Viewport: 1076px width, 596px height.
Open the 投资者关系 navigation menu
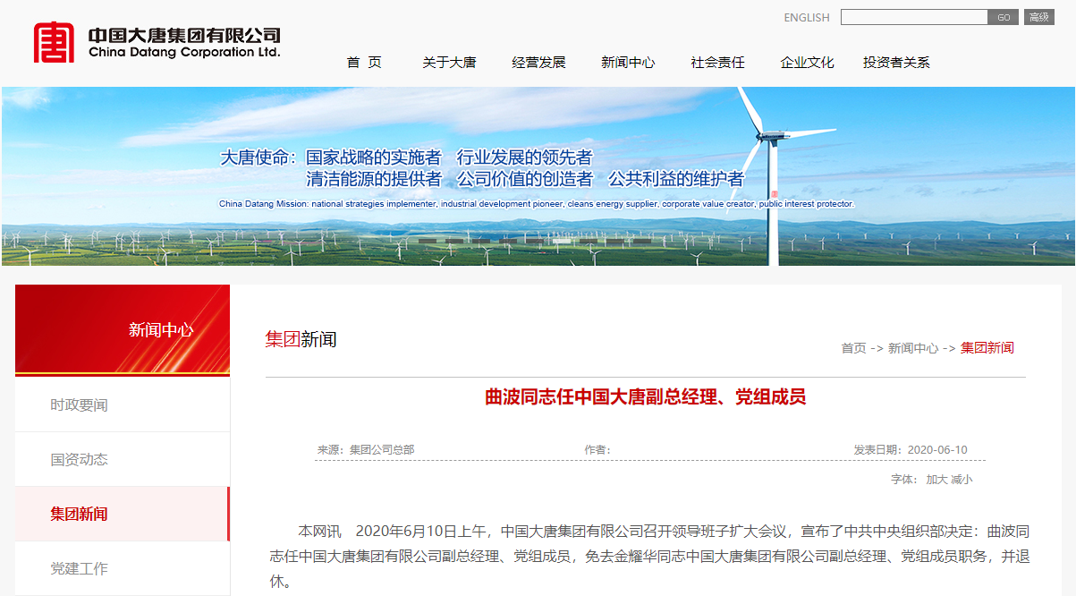(896, 62)
